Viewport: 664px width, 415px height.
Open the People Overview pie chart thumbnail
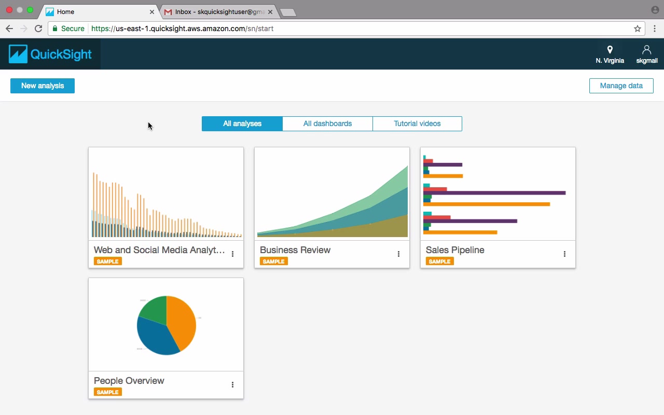point(166,325)
